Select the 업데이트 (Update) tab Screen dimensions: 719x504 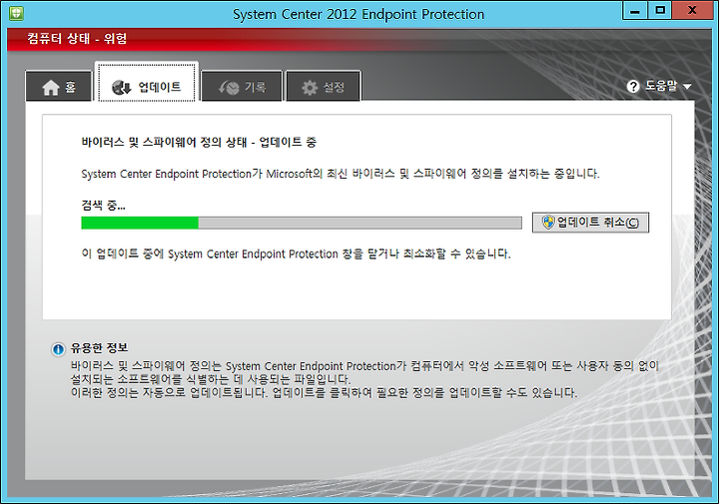pos(147,83)
